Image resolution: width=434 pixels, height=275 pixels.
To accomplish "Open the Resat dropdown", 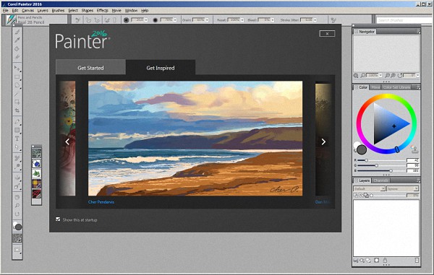I will [242, 20].
